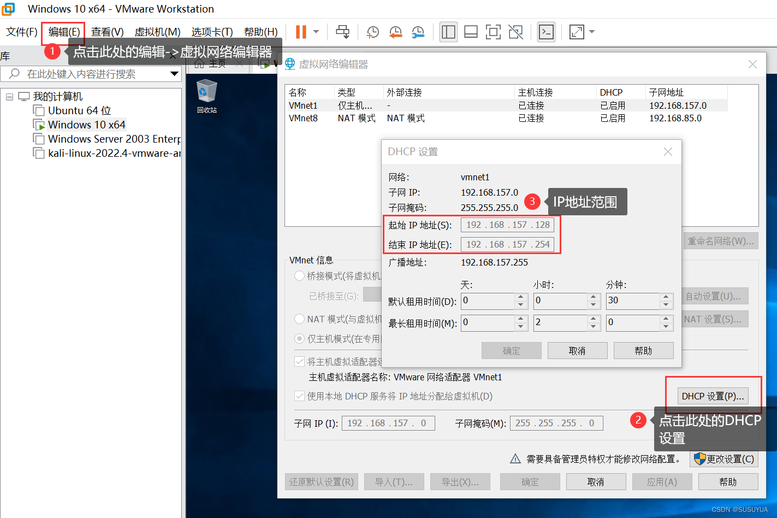Viewport: 777px width, 518px height.
Task: Select the NAT 模式 radio button
Action: [x=299, y=319]
